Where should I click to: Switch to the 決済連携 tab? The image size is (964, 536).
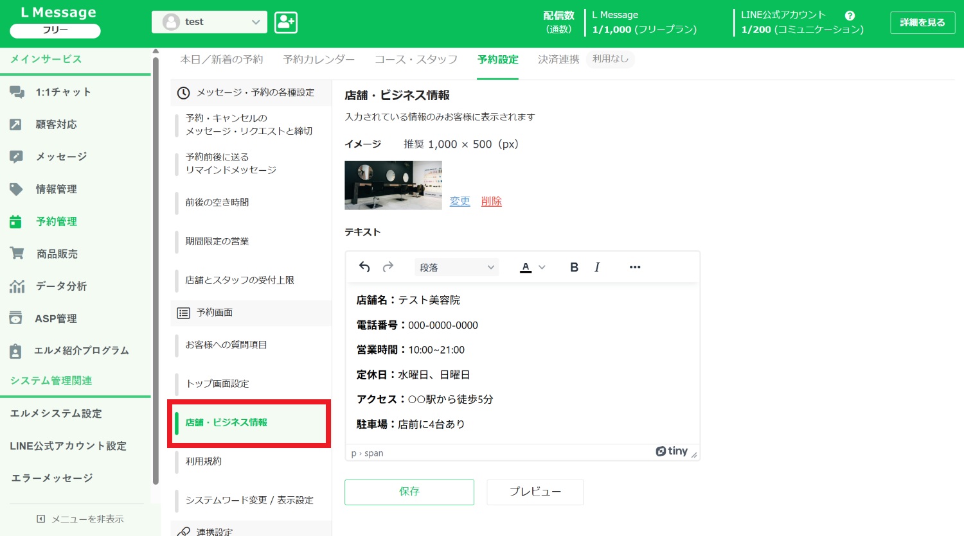pyautogui.click(x=558, y=60)
